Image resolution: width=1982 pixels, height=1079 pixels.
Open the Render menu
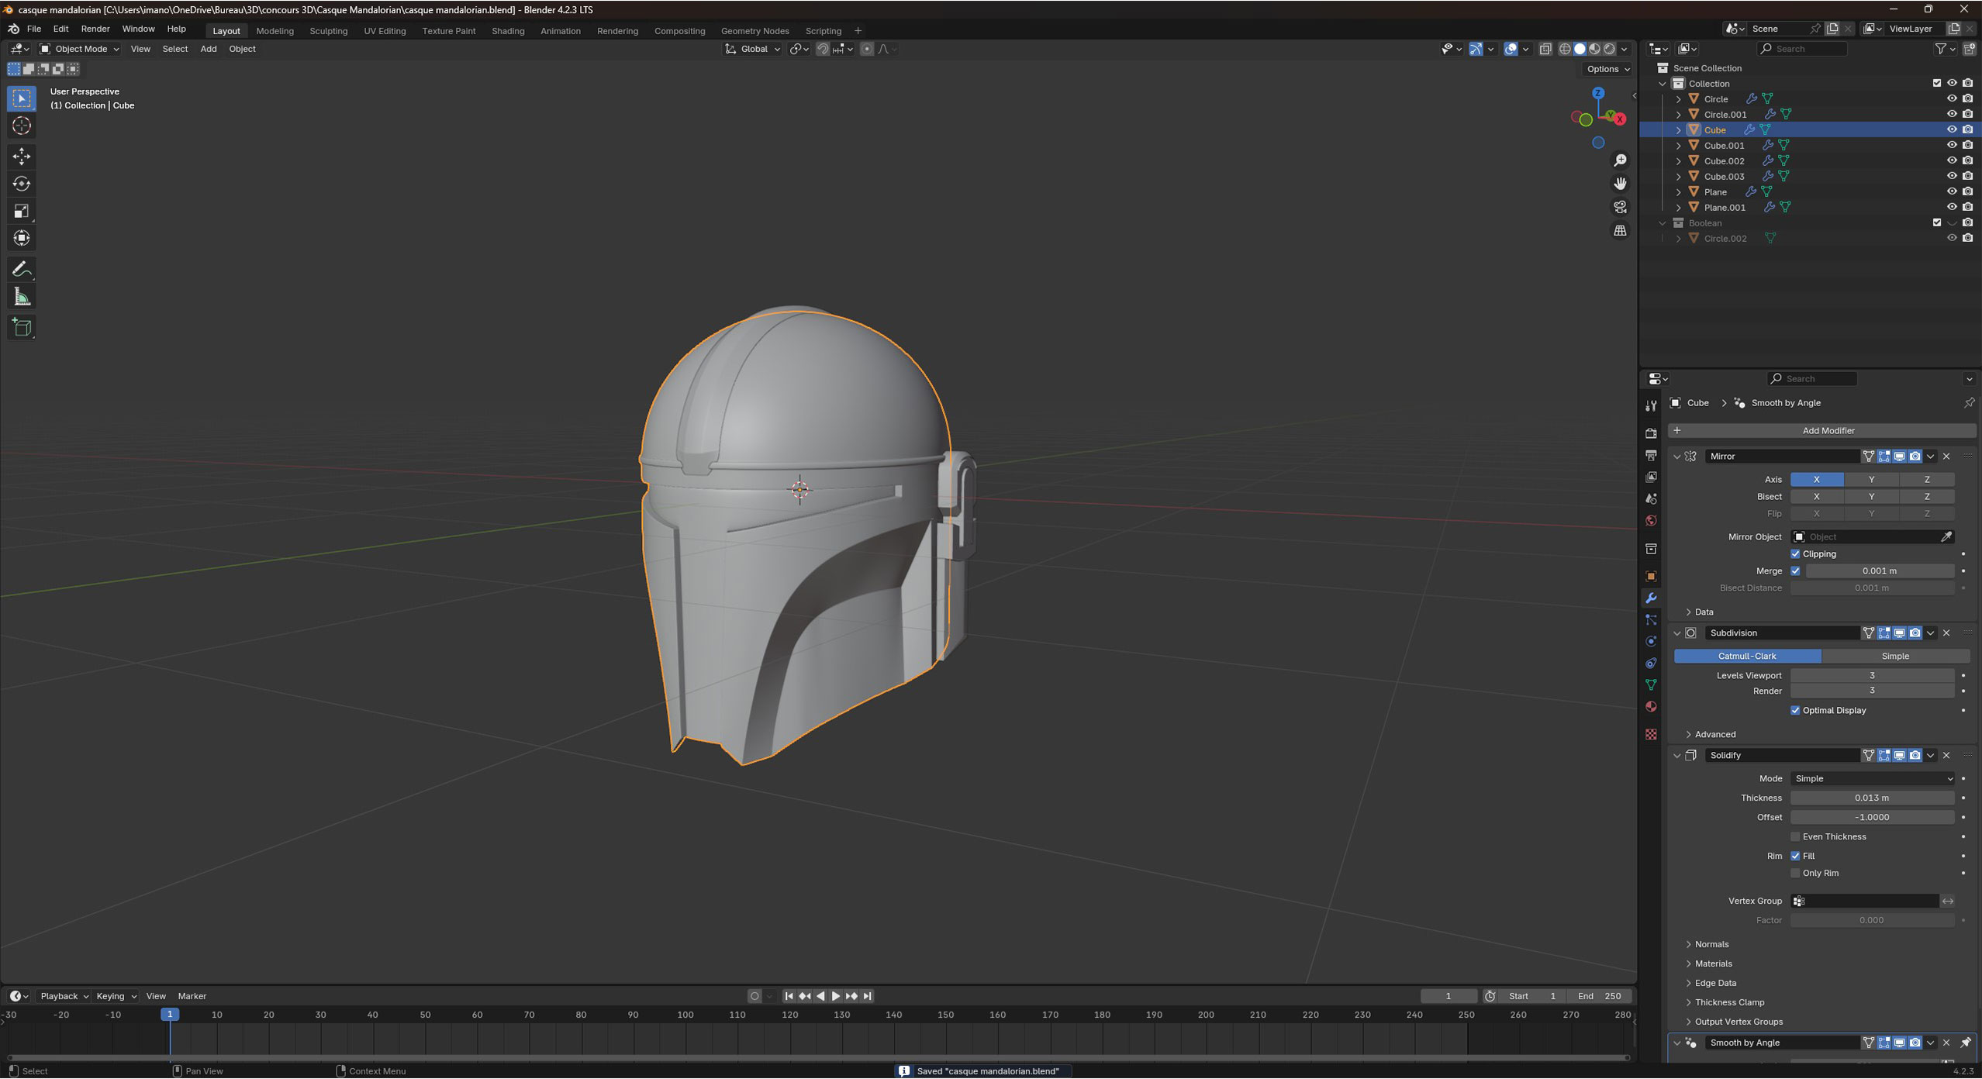95,29
